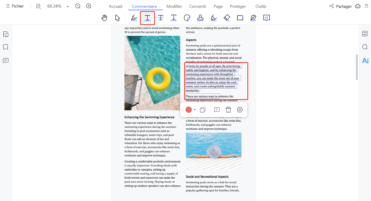Choose the Underline text tool
371x201 pixels.
tap(147, 18)
